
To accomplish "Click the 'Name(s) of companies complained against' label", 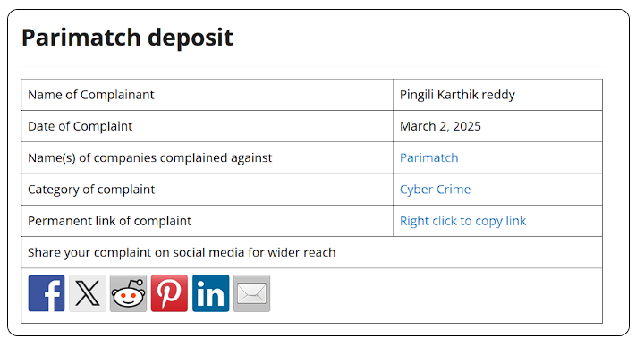I will [x=149, y=157].
